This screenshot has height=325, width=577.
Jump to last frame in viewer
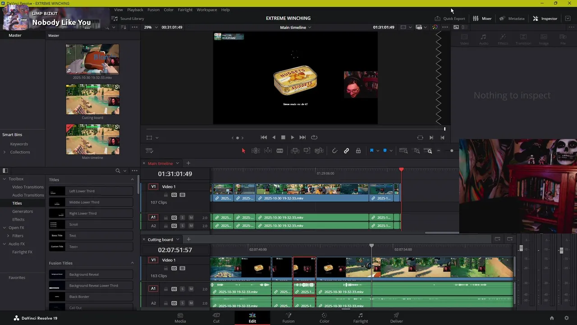point(302,137)
